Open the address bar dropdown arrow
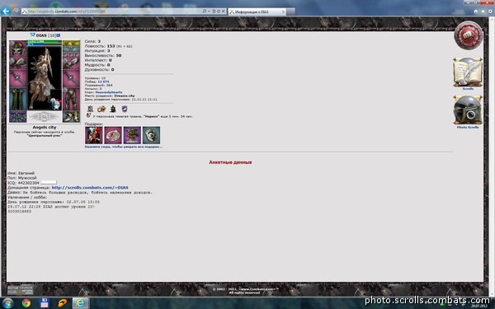Image resolution: width=495 pixels, height=309 pixels. (209, 12)
